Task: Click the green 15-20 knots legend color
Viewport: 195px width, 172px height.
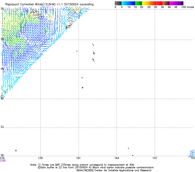Action: pyautogui.click(x=139, y=3)
